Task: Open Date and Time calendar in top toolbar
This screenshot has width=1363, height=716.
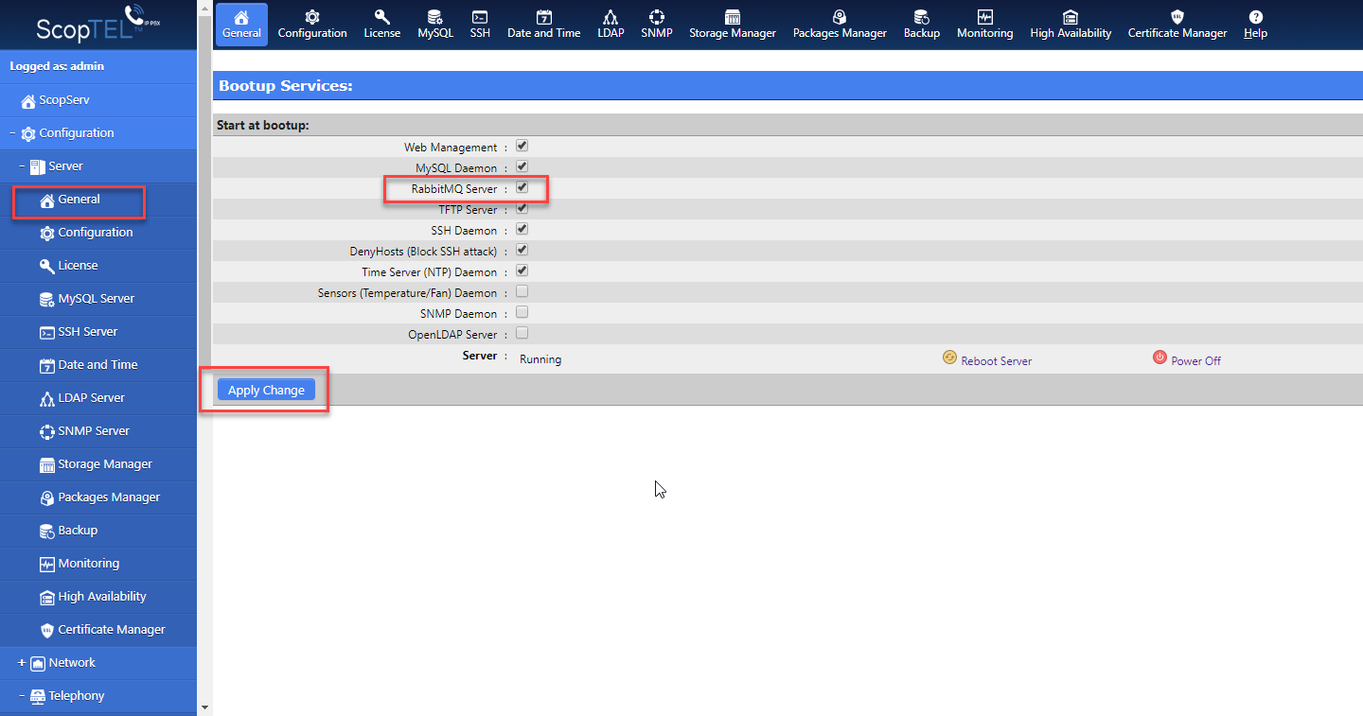Action: coord(544,25)
